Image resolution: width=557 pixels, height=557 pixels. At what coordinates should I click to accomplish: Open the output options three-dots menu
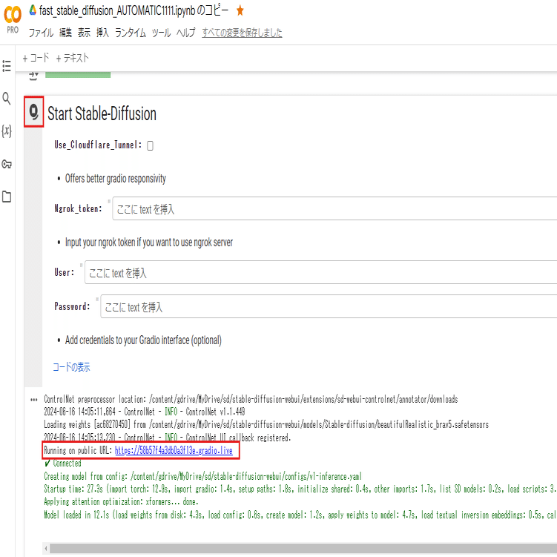pos(34,400)
